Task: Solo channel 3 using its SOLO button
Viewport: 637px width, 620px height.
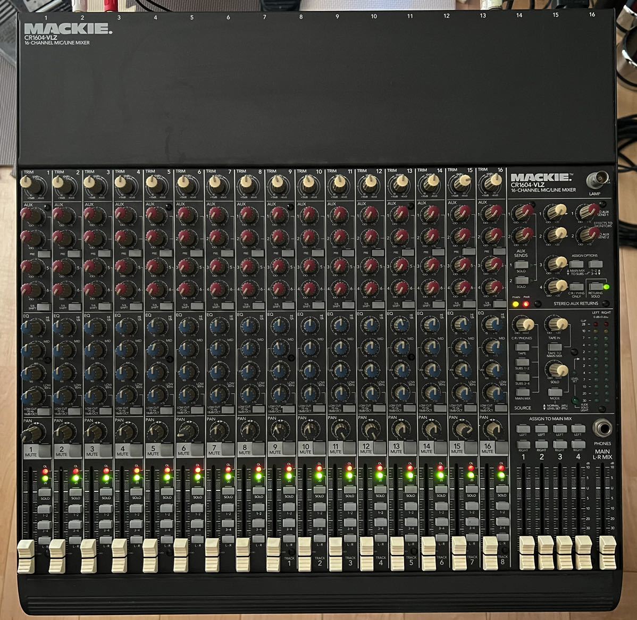Action: point(106,492)
